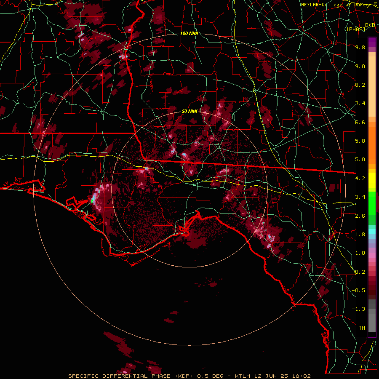Click the 6.6 value on the color scale
This screenshot has height=379, width=379.
360,122
